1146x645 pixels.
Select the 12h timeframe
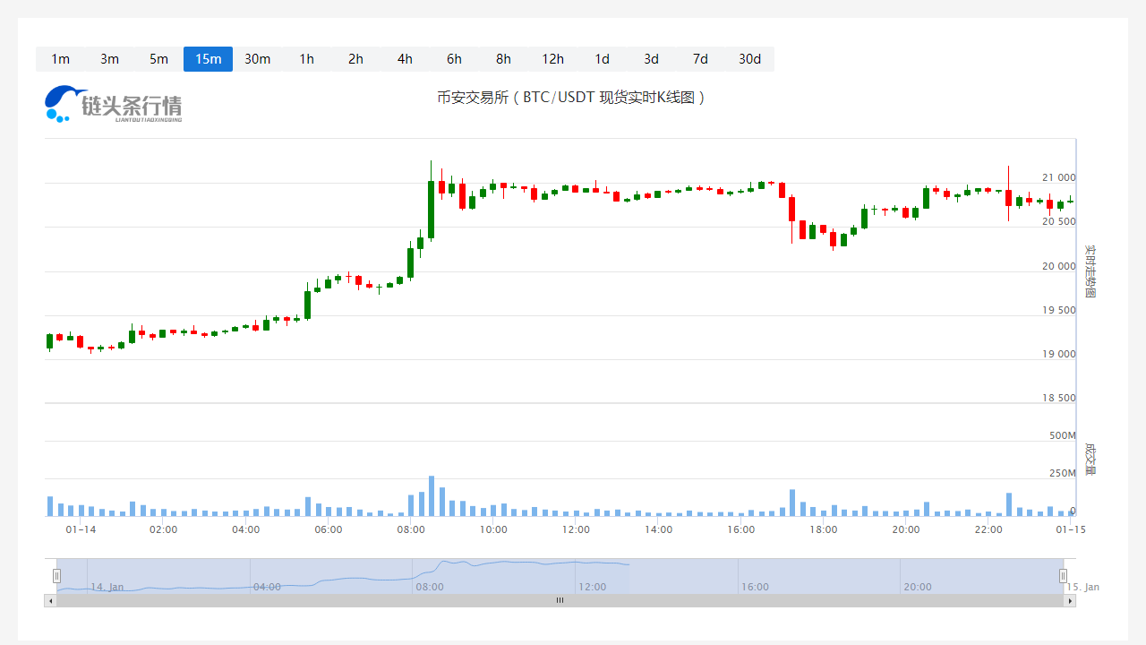tap(552, 59)
